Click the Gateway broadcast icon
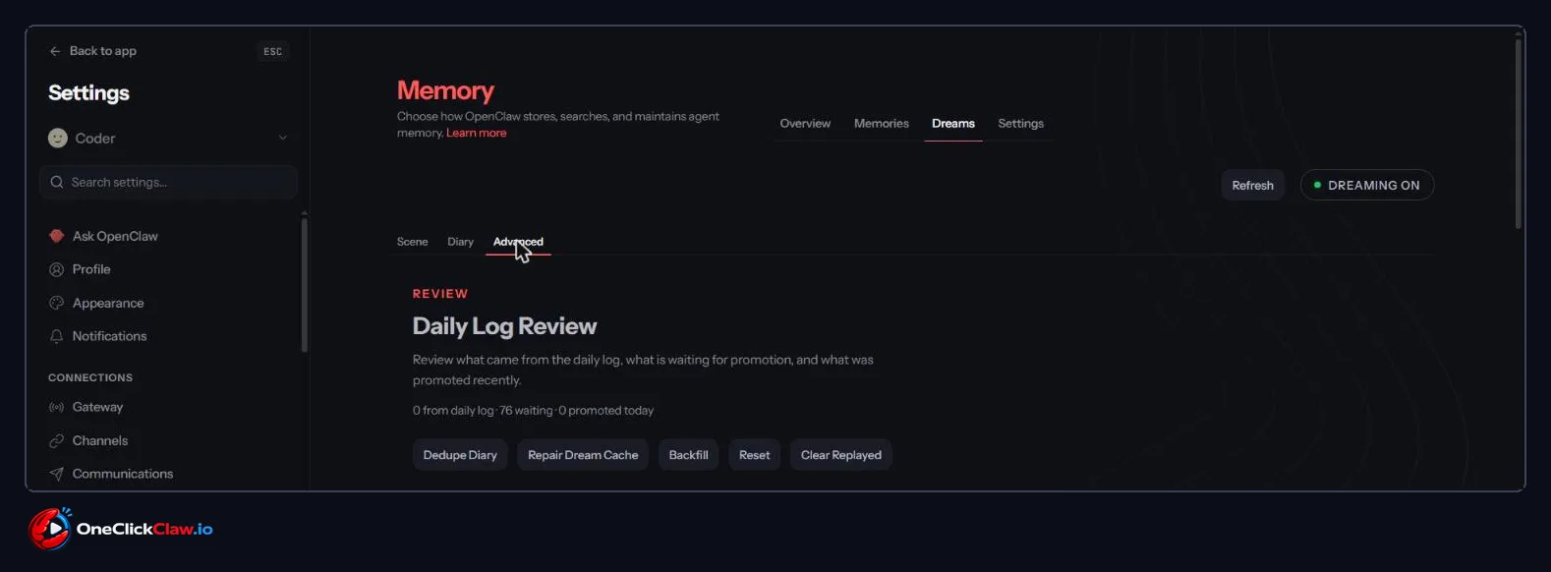This screenshot has width=1551, height=572. (x=57, y=407)
